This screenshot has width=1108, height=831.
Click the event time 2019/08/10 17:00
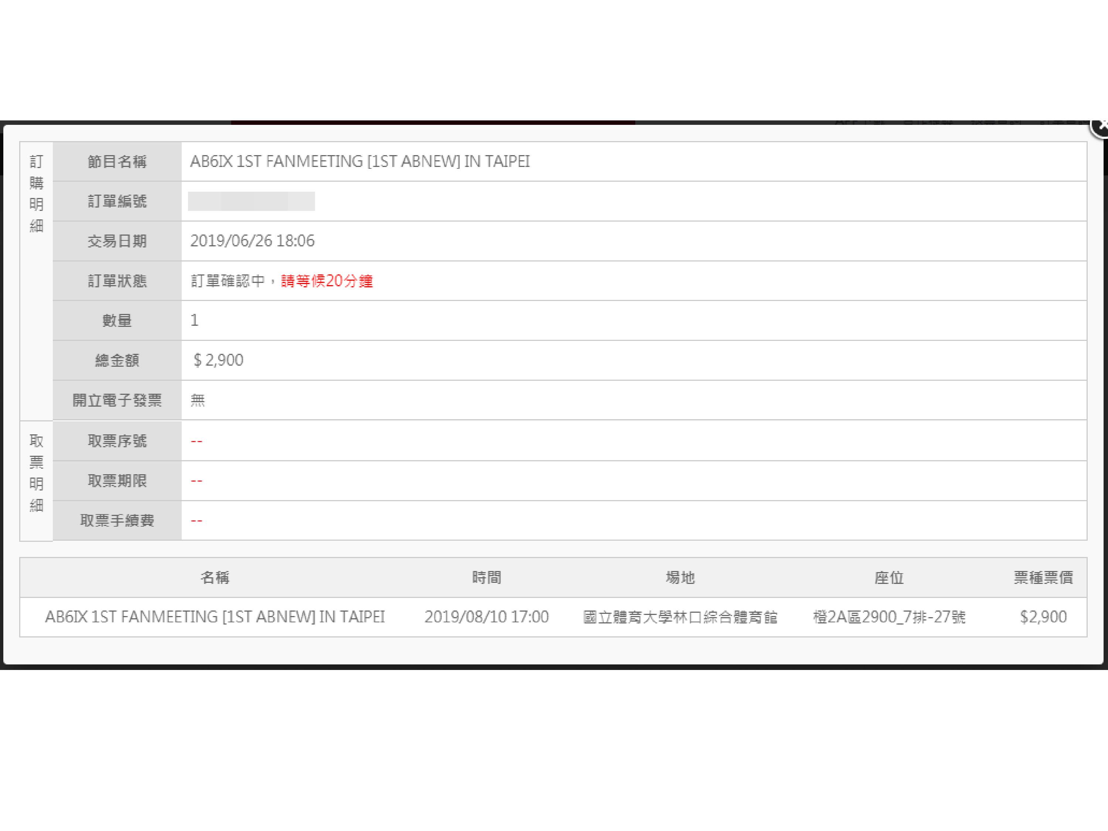(x=486, y=617)
